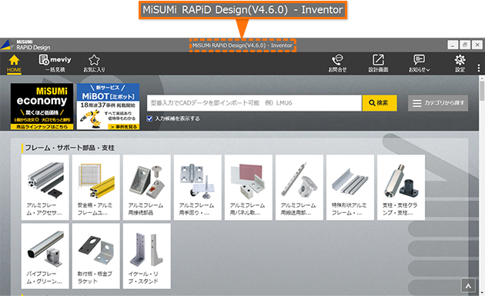
Task: Open お気に入り favorites star
Action: [x=94, y=64]
